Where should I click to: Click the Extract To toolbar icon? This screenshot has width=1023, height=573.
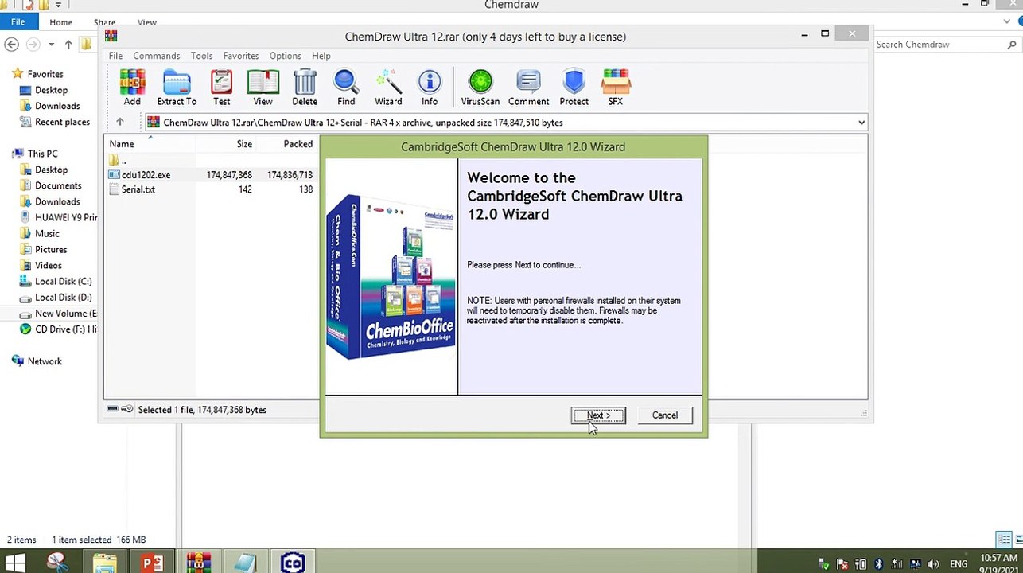point(177,88)
